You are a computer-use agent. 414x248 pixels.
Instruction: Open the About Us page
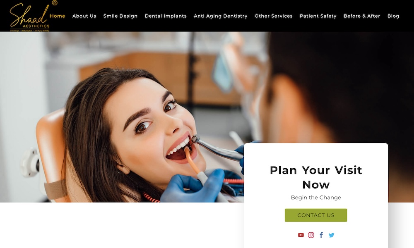pyautogui.click(x=84, y=16)
